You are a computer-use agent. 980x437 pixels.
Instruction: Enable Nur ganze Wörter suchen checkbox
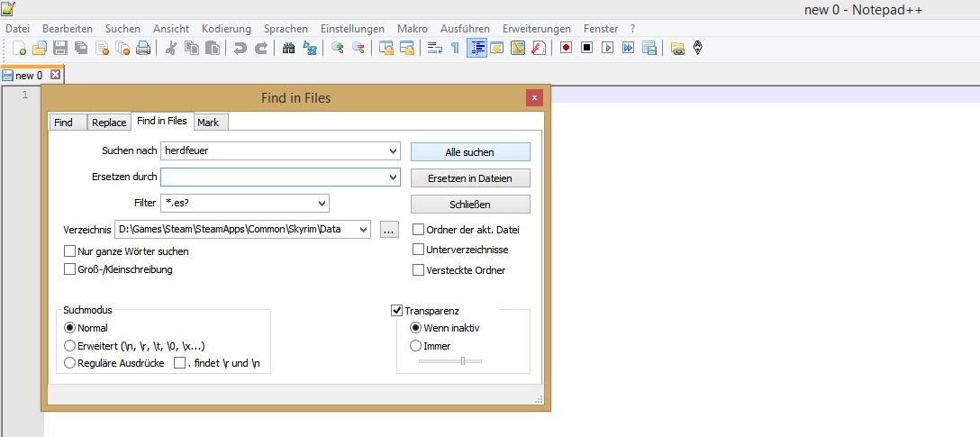[x=70, y=251]
